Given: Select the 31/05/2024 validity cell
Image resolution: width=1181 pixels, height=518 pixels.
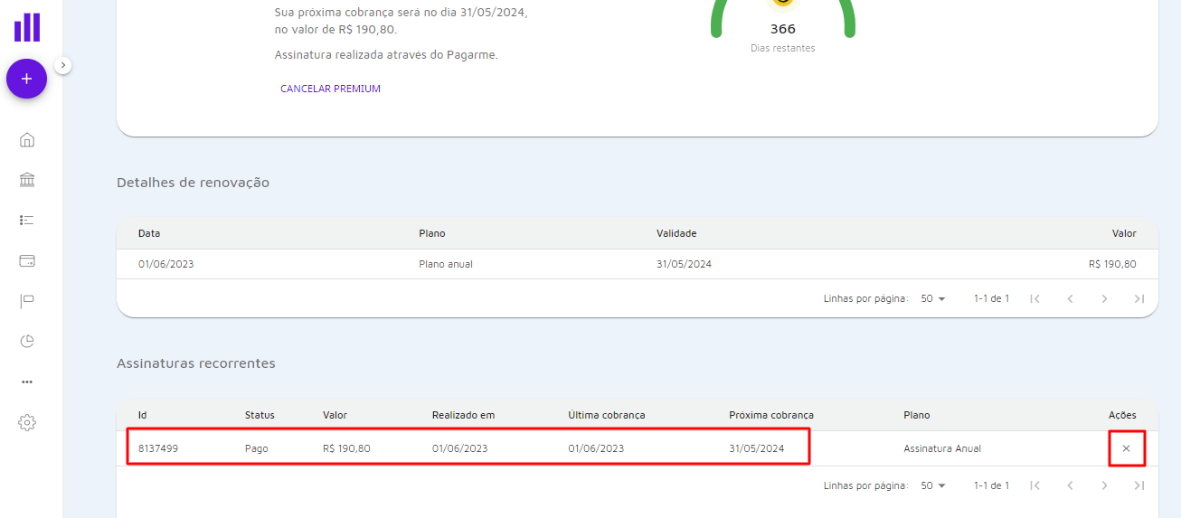Looking at the screenshot, I should click(x=684, y=264).
